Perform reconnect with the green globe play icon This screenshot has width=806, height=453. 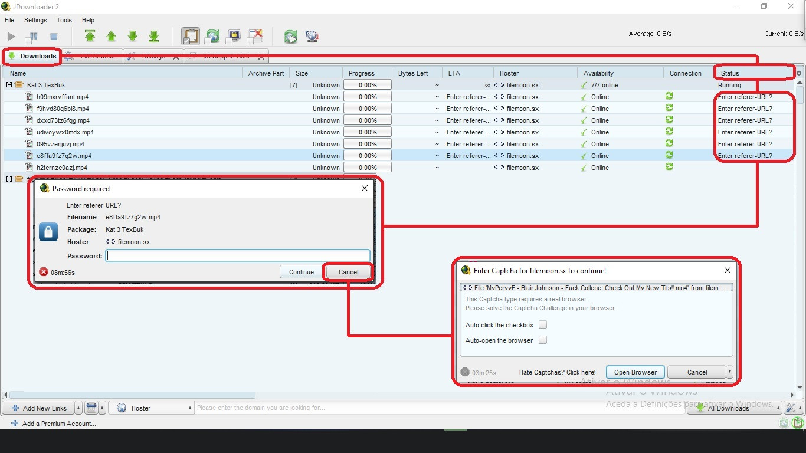[290, 37]
